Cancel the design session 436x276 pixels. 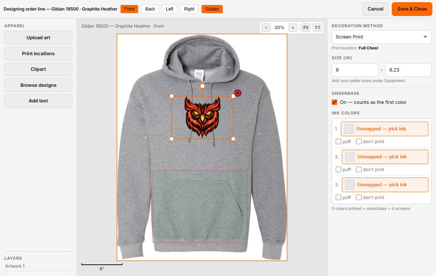point(375,9)
